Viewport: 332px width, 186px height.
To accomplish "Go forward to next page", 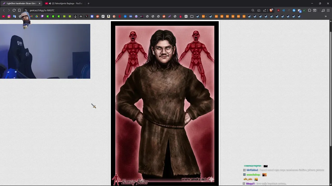I will coord(9,10).
